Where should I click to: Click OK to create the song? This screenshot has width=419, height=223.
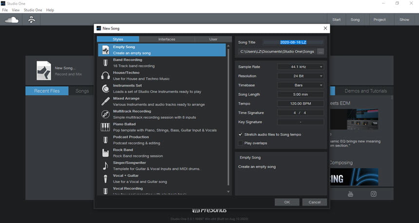(x=287, y=202)
